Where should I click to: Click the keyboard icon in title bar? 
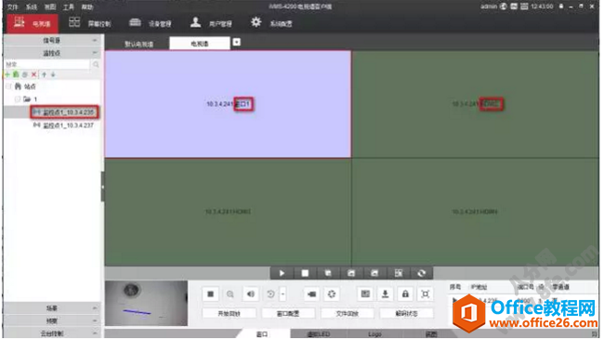524,7
